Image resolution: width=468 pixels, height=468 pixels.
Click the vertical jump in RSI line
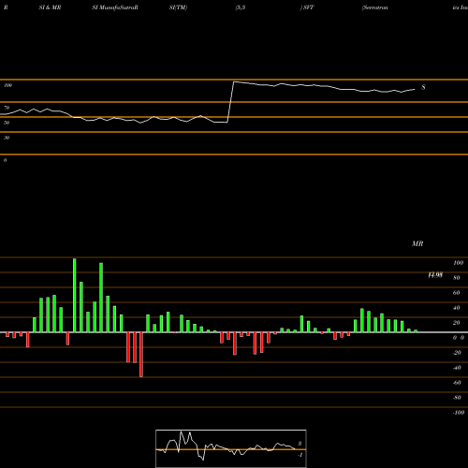(230, 102)
